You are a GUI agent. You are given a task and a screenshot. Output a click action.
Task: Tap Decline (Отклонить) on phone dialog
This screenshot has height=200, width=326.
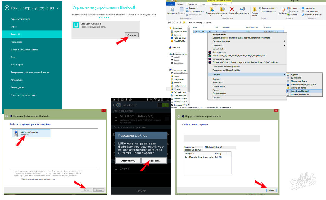[128, 161]
